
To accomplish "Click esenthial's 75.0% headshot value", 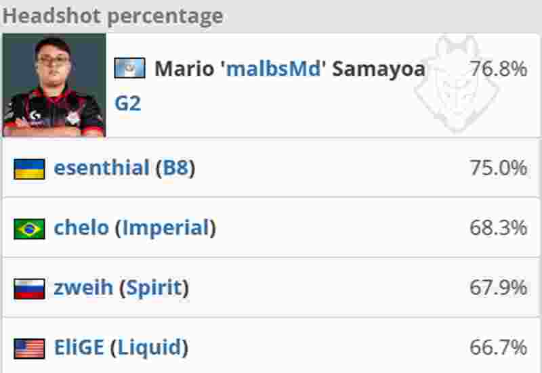I will (x=498, y=168).
